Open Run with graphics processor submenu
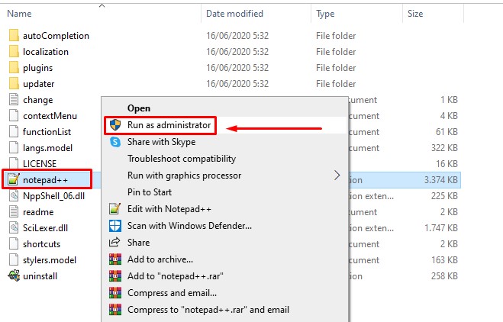 [x=224, y=175]
